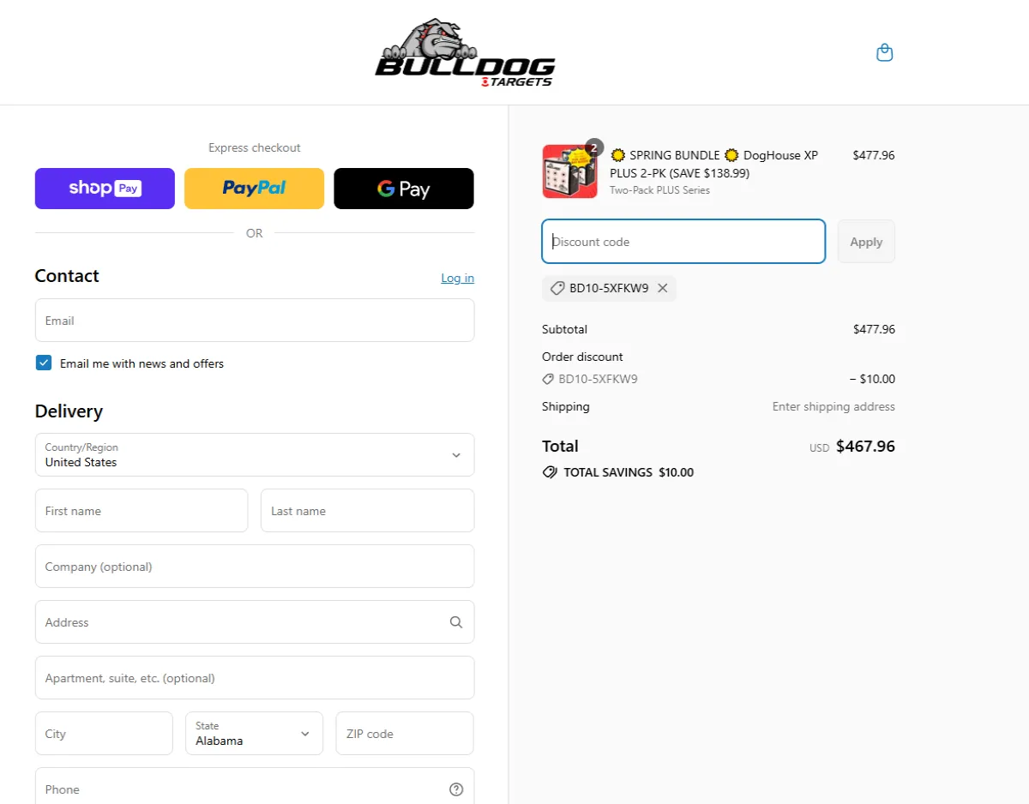Click the Express checkout heading
1029x804 pixels.
255,147
